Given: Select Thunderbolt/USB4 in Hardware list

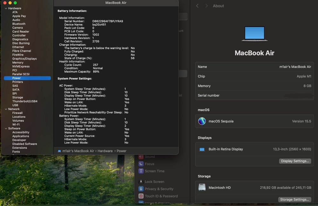Looking at the screenshot, I should tap(25, 101).
